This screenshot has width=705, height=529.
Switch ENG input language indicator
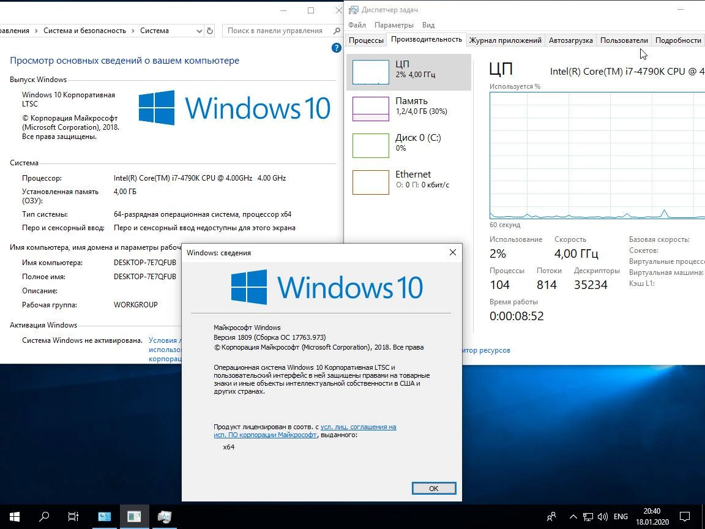pos(621,517)
